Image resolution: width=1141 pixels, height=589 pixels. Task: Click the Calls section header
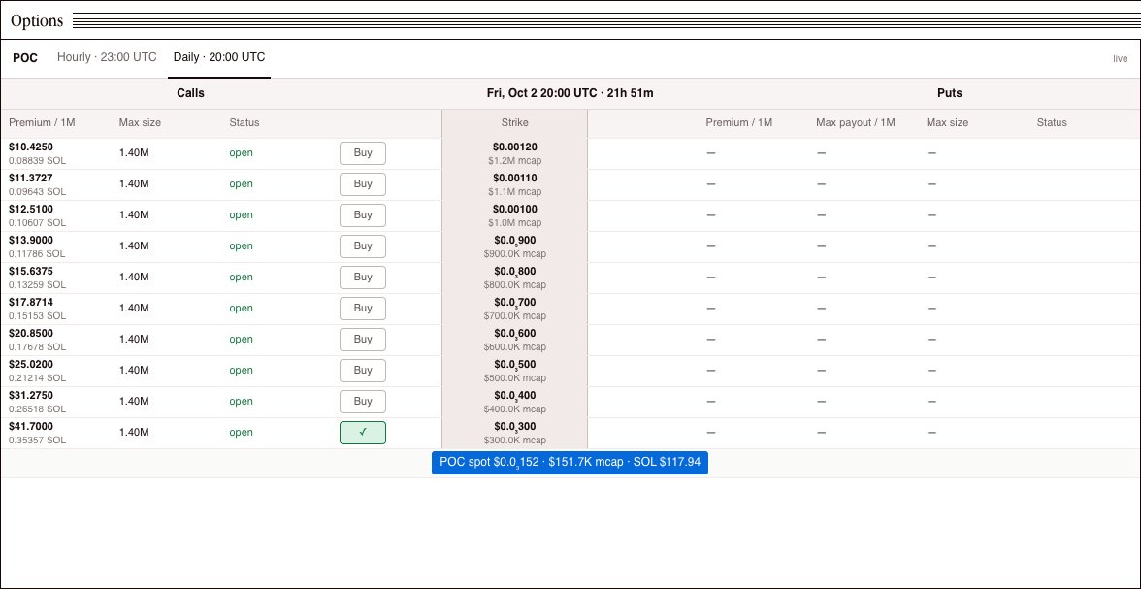point(190,93)
